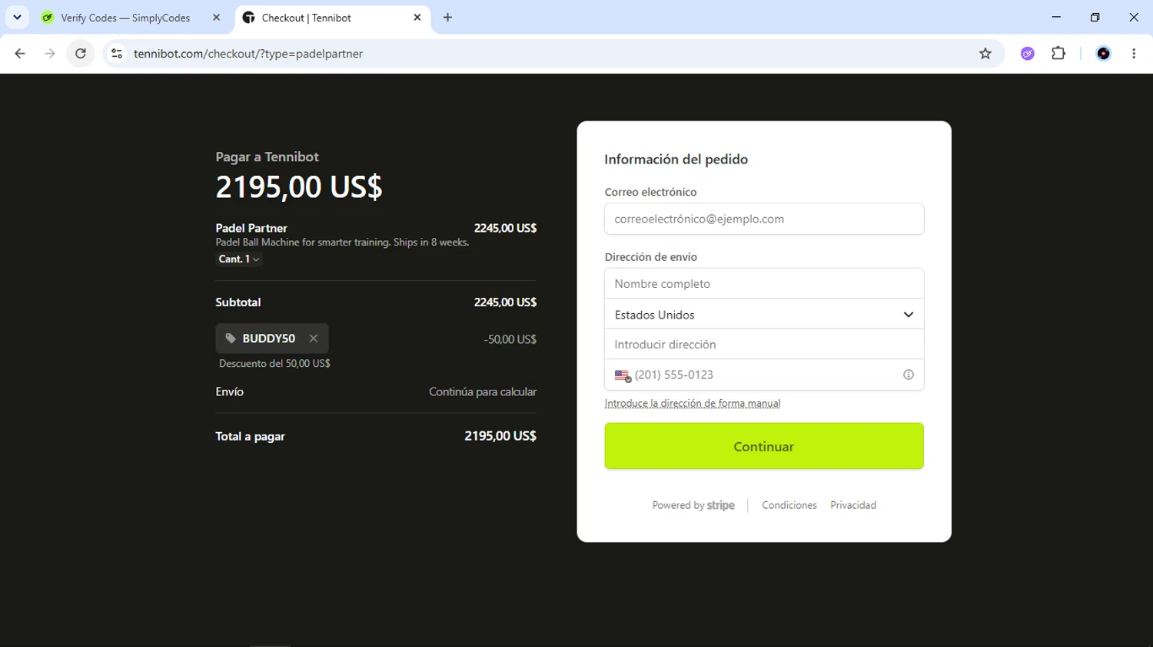This screenshot has width=1153, height=647.
Task: Open the purple browser extension icon
Action: [x=1028, y=54]
